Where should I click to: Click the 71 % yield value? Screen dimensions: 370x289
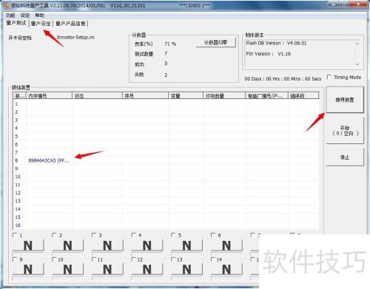(170, 44)
